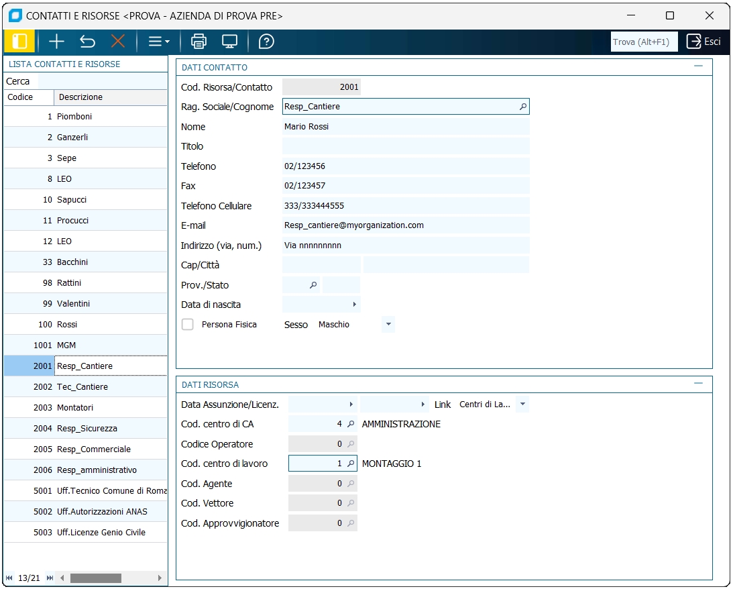Screen dimensions: 733x589
Task: Click lookup lens beside Cod. centro di CA
Action: tap(350, 424)
